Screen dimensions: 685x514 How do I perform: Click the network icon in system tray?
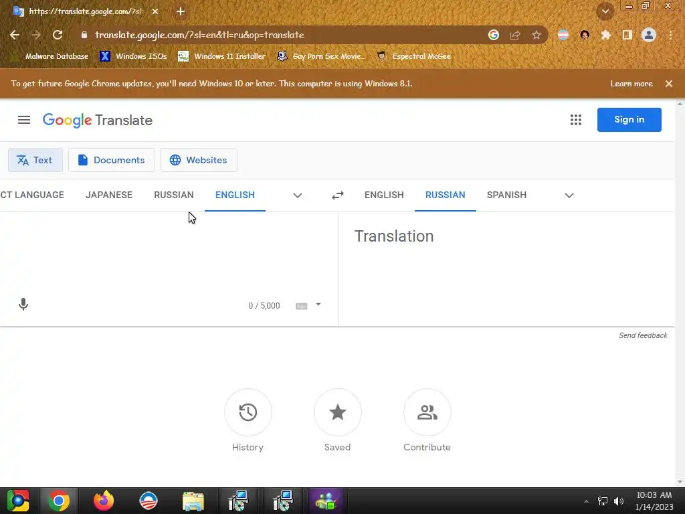(603, 501)
